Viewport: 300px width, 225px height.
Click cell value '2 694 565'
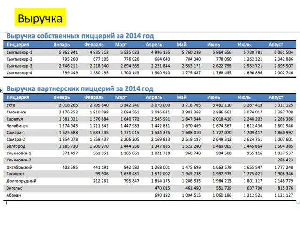click(x=130, y=66)
